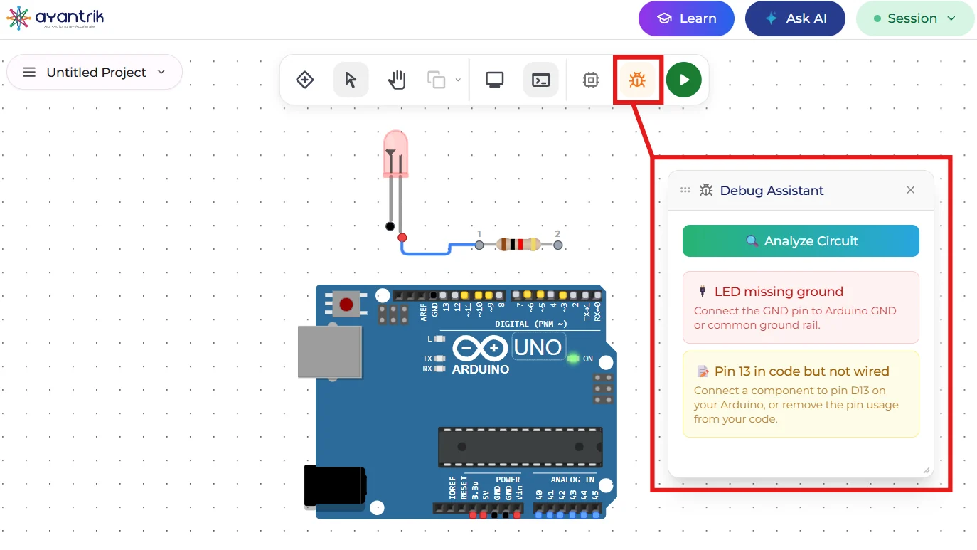
Task: Click the add component icon in the toolbar
Action: pyautogui.click(x=305, y=80)
